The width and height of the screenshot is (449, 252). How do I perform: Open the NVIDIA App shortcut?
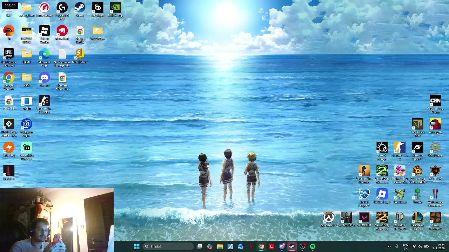point(115,10)
